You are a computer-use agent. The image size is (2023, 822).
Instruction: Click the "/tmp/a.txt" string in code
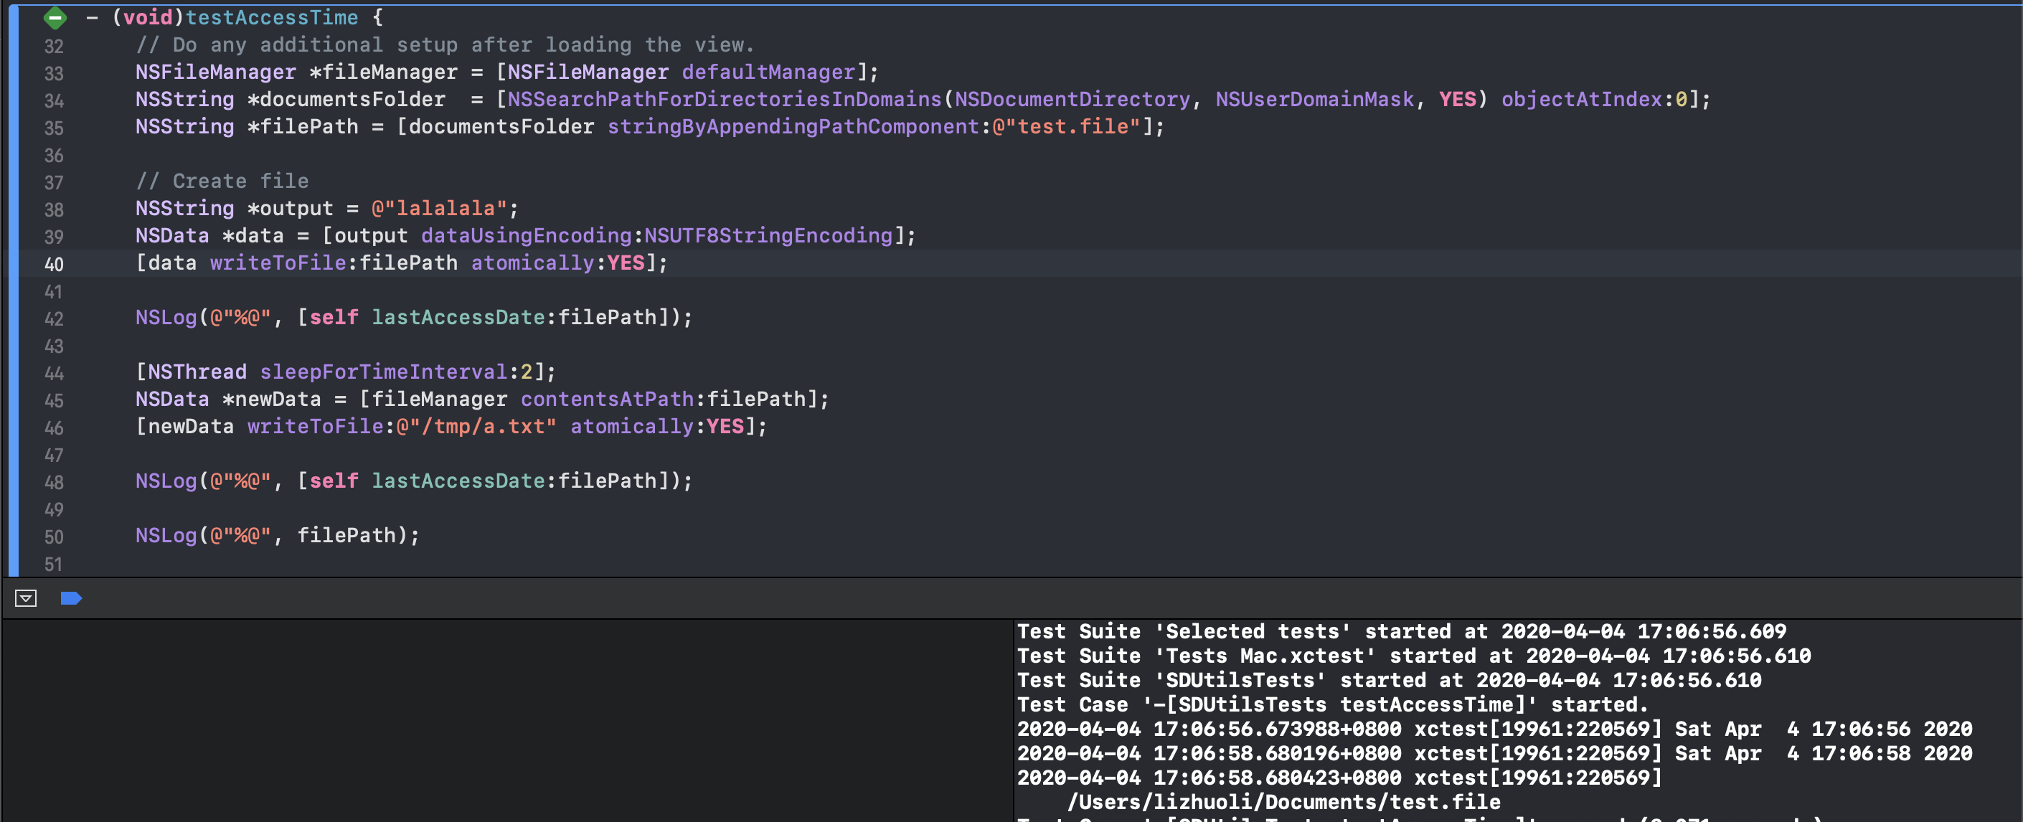point(476,426)
